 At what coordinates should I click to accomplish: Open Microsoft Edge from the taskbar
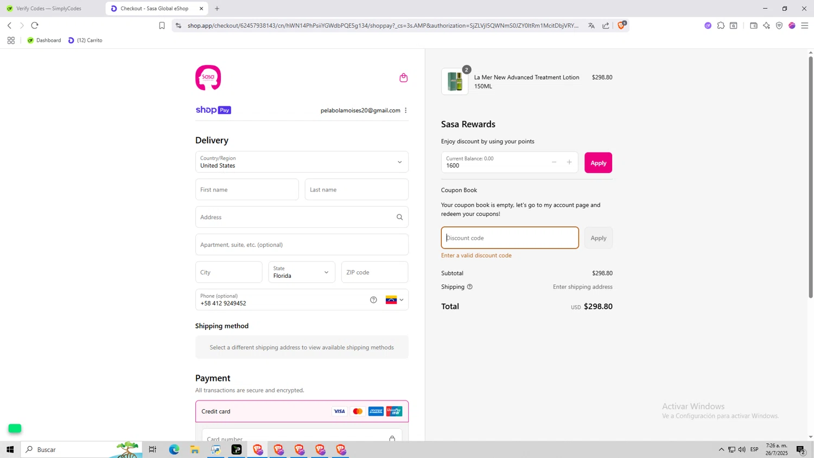click(174, 449)
